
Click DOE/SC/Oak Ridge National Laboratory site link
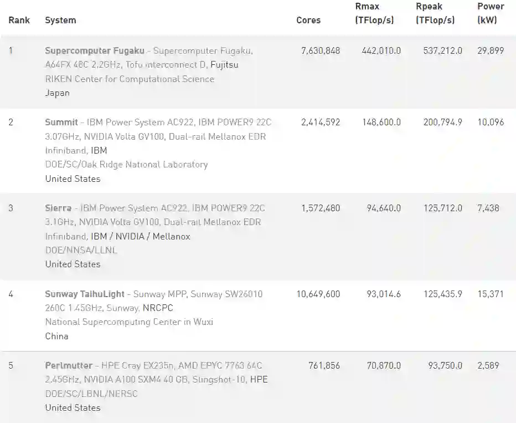click(x=126, y=164)
